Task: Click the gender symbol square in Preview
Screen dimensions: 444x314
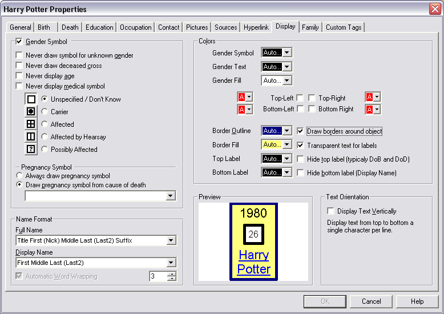Action: coord(253,234)
